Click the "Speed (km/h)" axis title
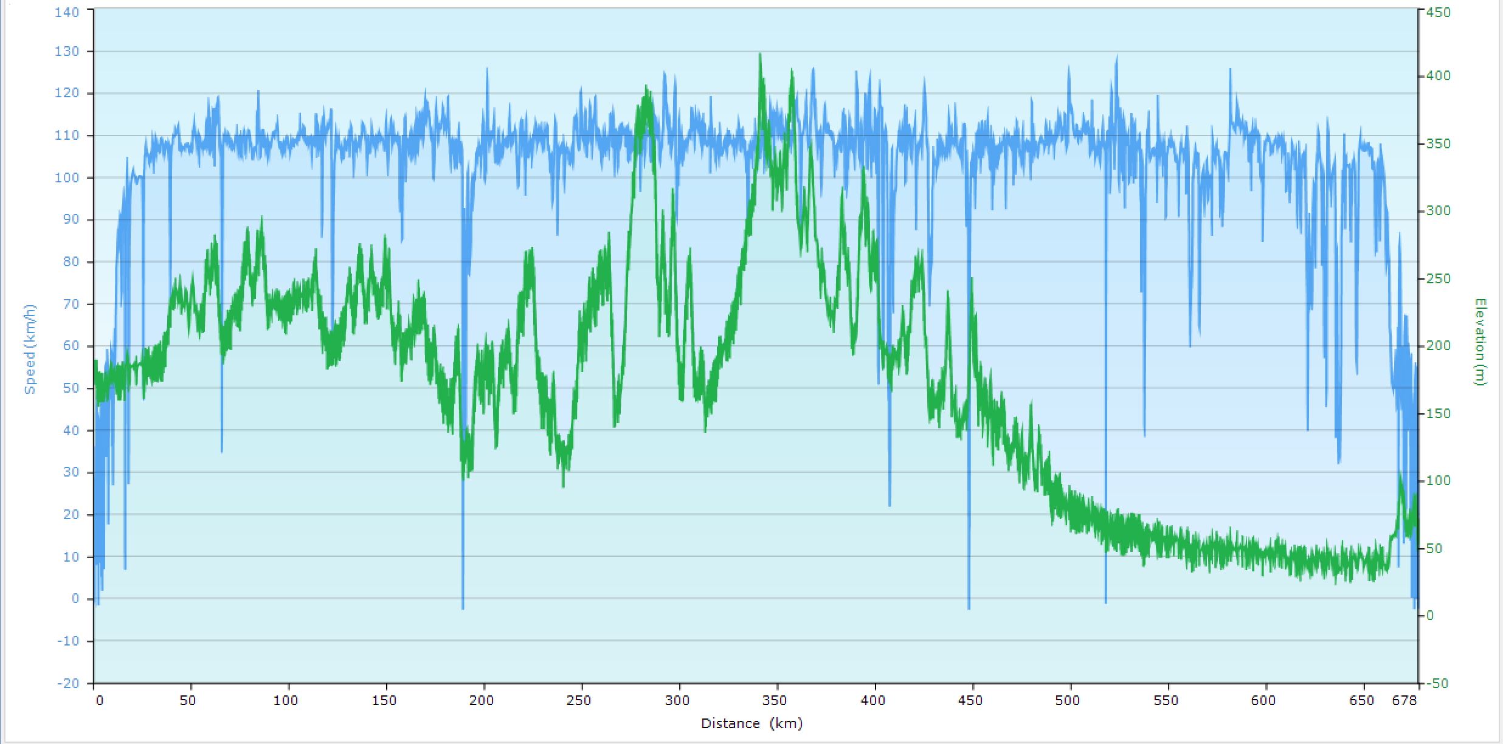Viewport: 1503px width, 744px height. click(30, 349)
